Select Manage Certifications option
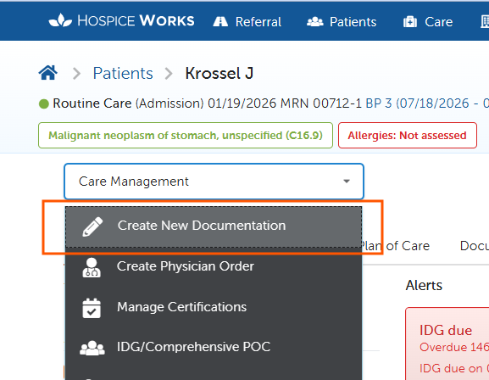The width and height of the screenshot is (489, 380). (x=214, y=307)
